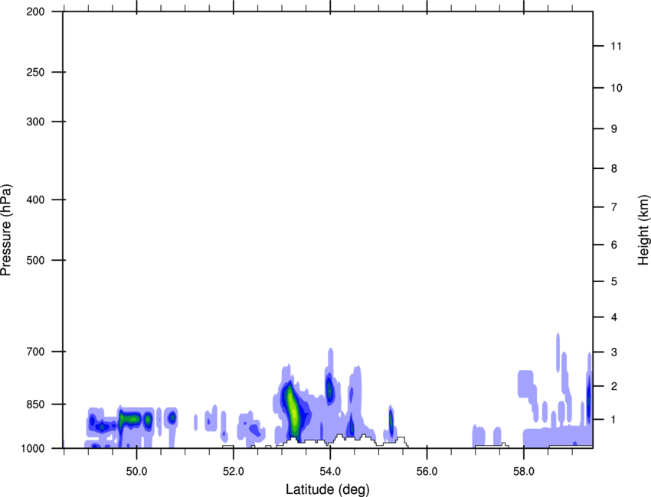Click the 58.0 latitude tick label
This screenshot has width=651, height=497.
pyautogui.click(x=524, y=472)
